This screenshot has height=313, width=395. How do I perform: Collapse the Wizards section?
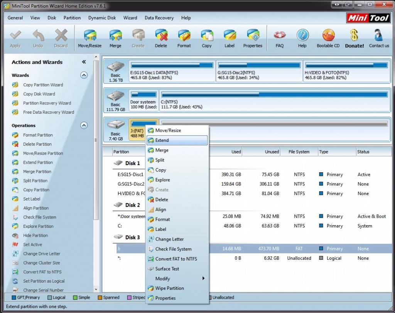tap(84, 75)
